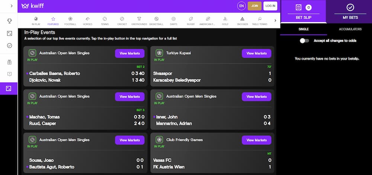Click tennis icon on Sousa match card
Image resolution: width=372 pixels, height=175 pixels.
click(x=32, y=139)
